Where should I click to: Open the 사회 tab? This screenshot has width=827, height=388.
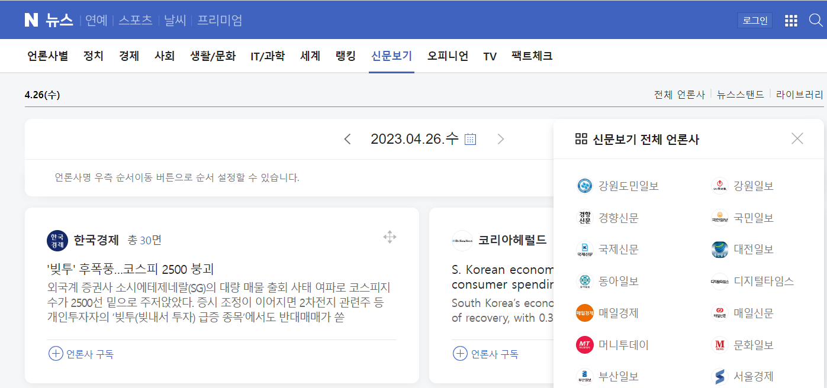[x=165, y=56]
